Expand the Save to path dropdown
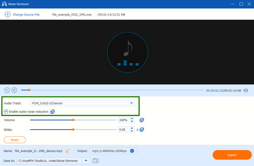Screen dimensions: 254x166 tap(86, 160)
